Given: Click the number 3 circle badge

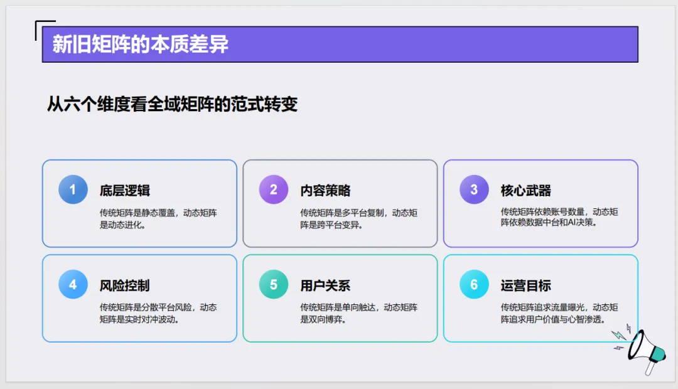Looking at the screenshot, I should (x=475, y=189).
